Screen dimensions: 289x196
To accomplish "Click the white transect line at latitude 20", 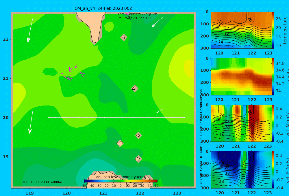I will (x=116, y=118).
